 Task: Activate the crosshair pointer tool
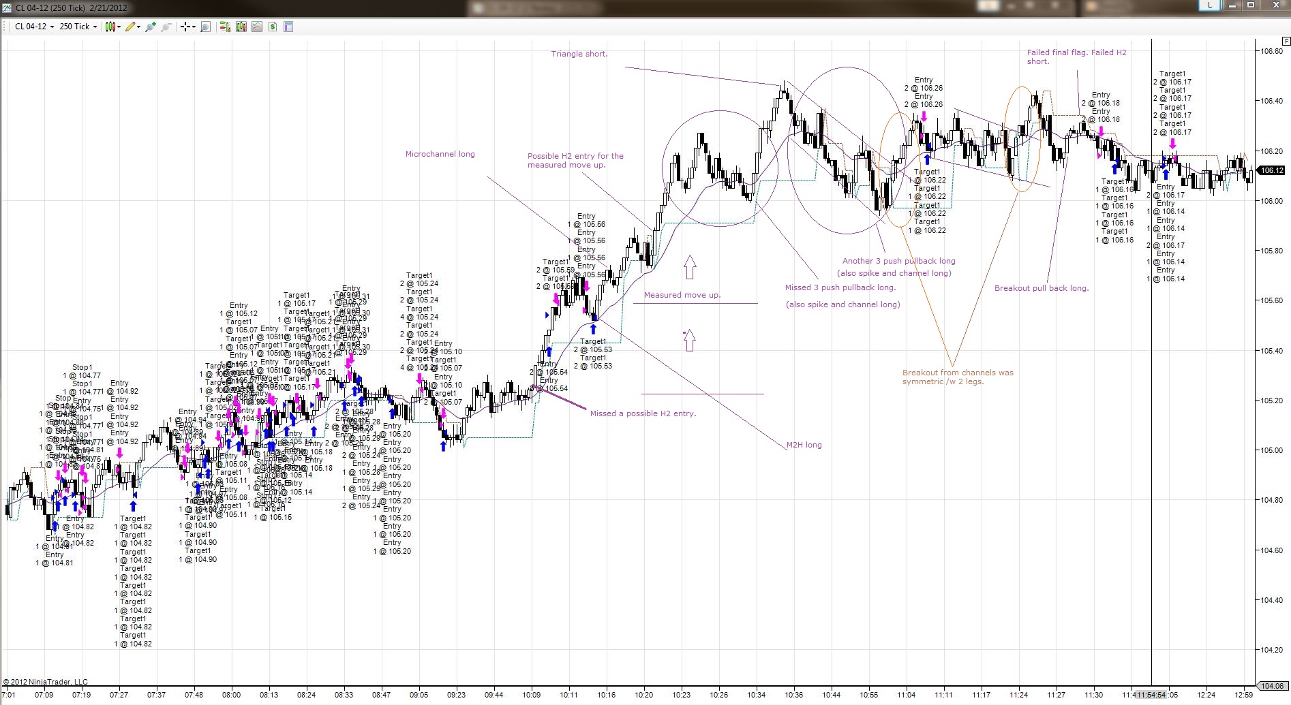(x=185, y=27)
